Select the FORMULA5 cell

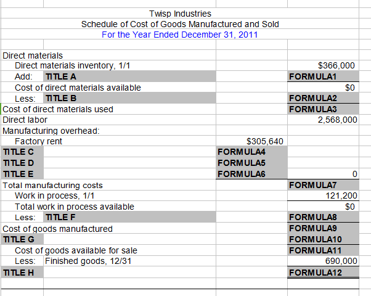click(x=251, y=163)
